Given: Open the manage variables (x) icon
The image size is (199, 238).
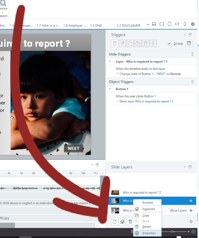Looking at the screenshot, I should tap(189, 43).
